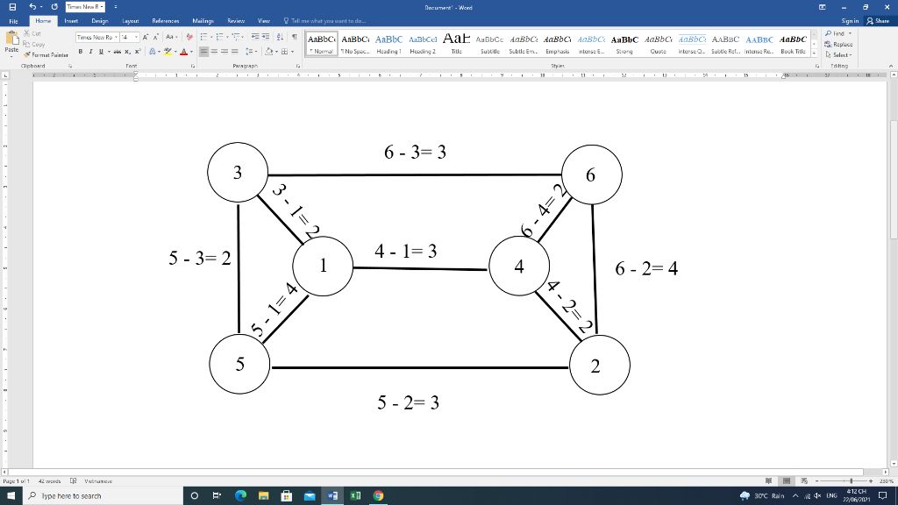Apply subscript formatting

pyautogui.click(x=127, y=52)
